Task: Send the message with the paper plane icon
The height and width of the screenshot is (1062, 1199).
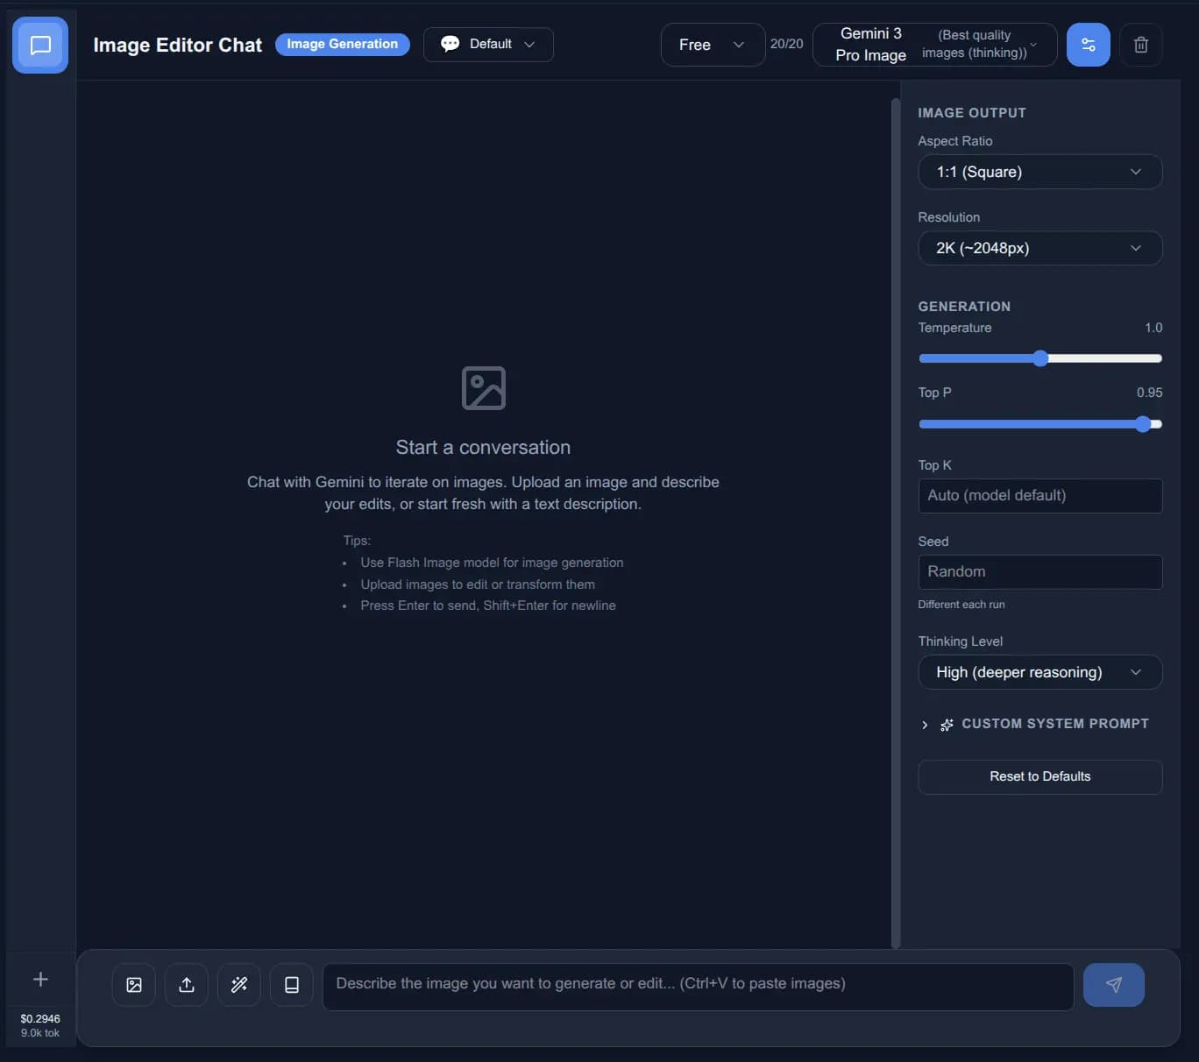Action: point(1114,984)
